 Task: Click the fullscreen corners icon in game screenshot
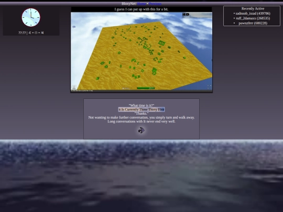[209, 87]
